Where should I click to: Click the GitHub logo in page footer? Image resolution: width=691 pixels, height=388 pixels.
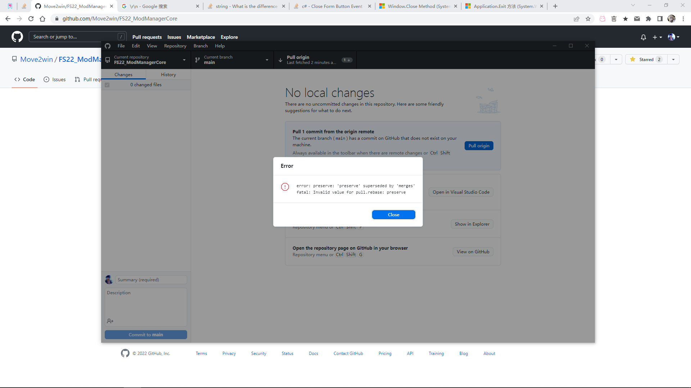[125, 353]
